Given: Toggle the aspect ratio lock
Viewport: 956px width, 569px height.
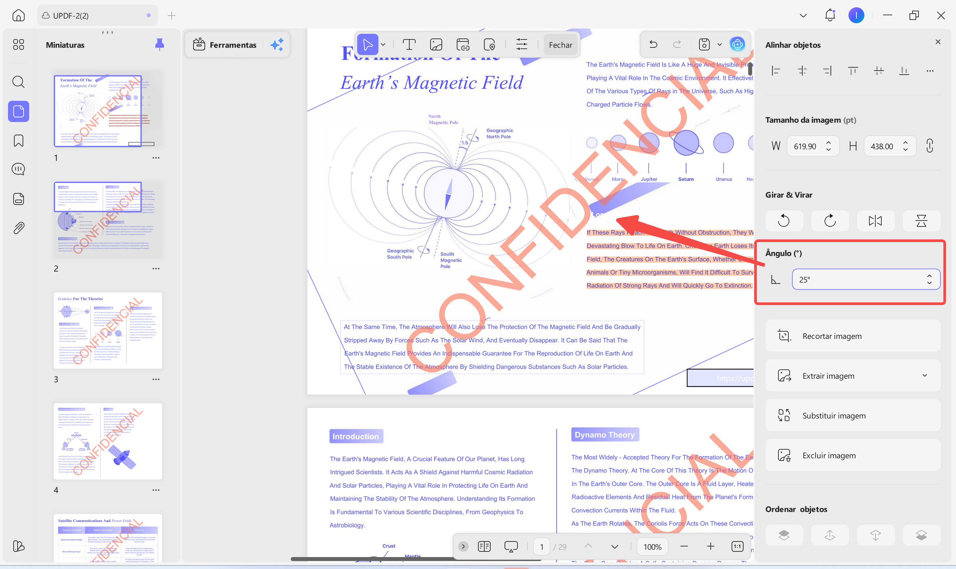Looking at the screenshot, I should (930, 146).
